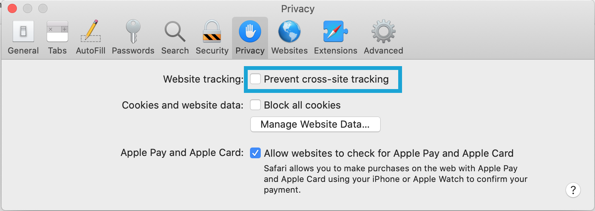Select the Privacy hand icon
Viewport: 595px width, 211px height.
pos(250,32)
